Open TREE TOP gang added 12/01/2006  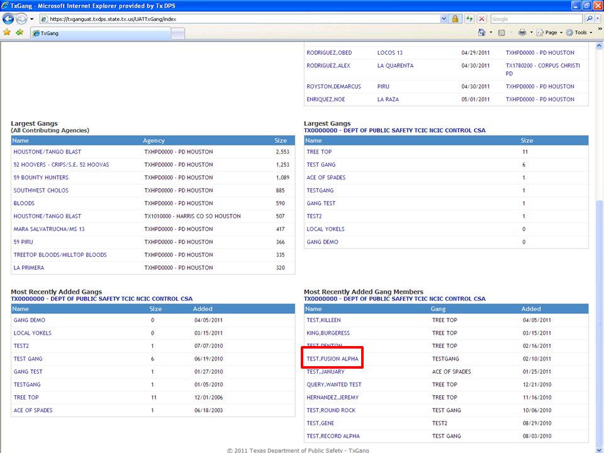tap(26, 397)
